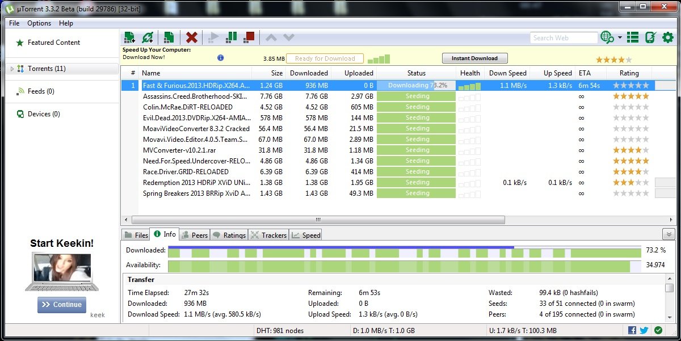
Task: Click the Fast & Furious downloading progress bar
Action: click(x=416, y=86)
